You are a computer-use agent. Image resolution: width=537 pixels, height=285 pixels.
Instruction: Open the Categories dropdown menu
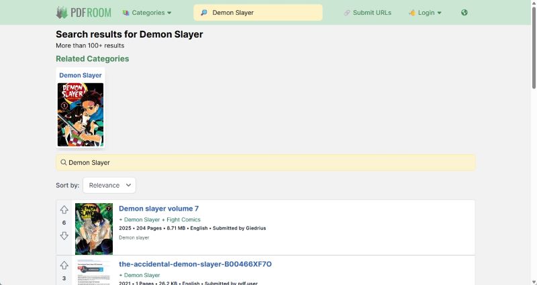coord(147,13)
